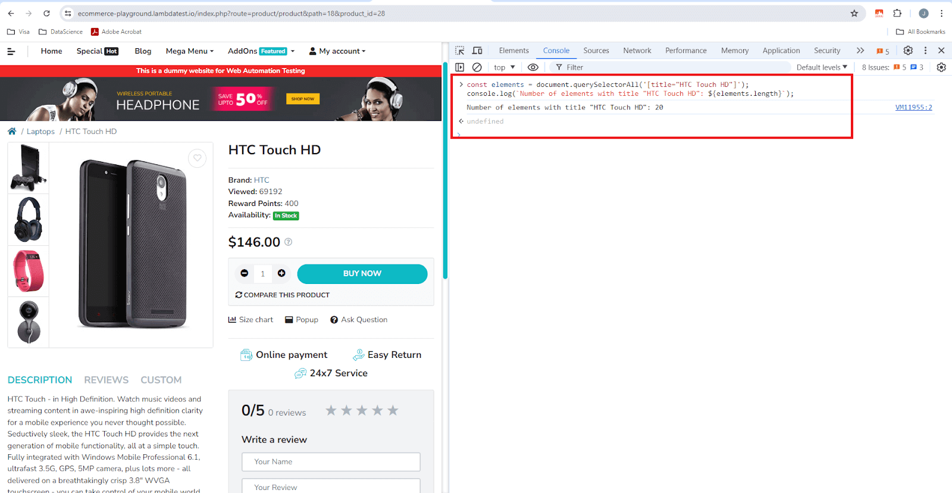This screenshot has width=952, height=493.
Task: Open the Security tab
Action: click(x=827, y=51)
